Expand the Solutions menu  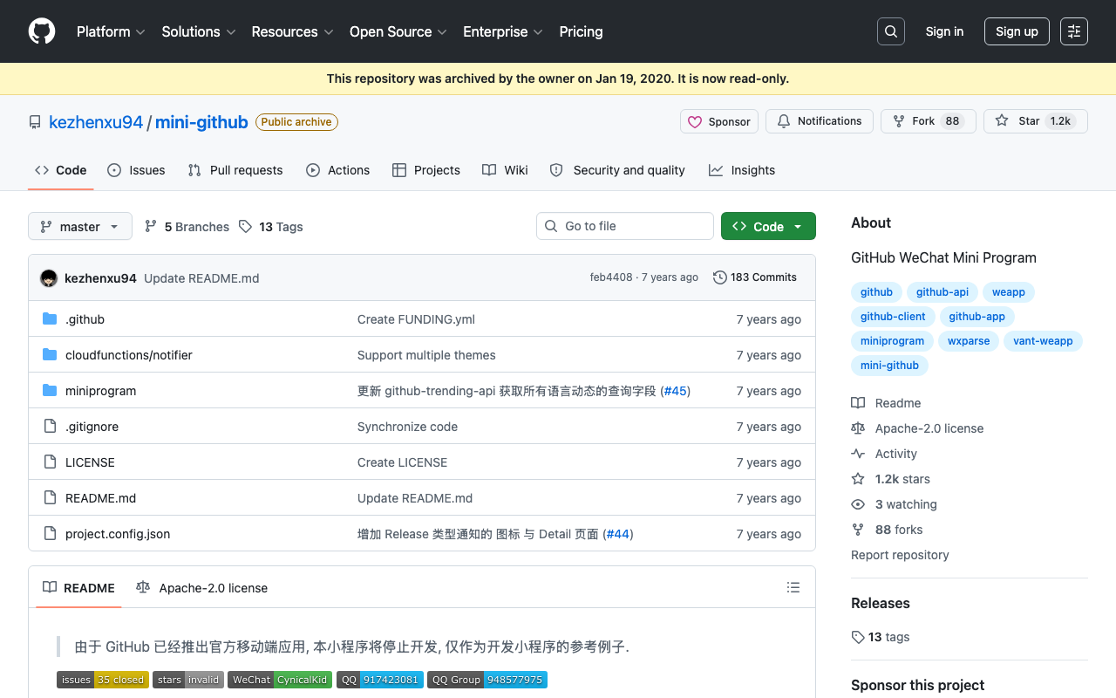(x=199, y=31)
